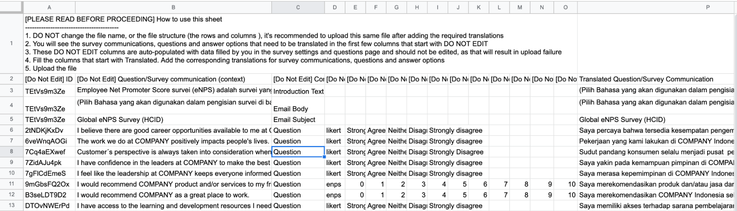
Task: Click 'Global eNPS Survey (HCID)' in column B
Action: 173,119
